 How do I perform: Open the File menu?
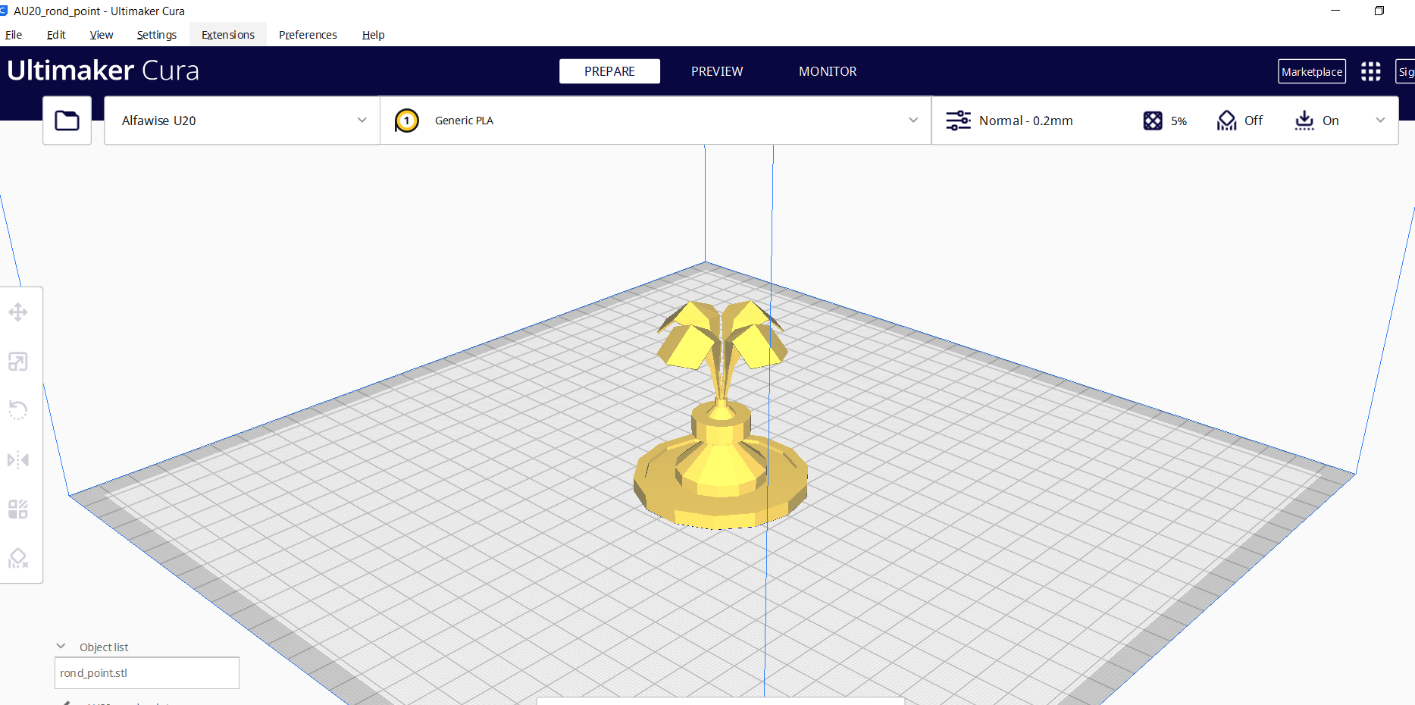tap(14, 35)
